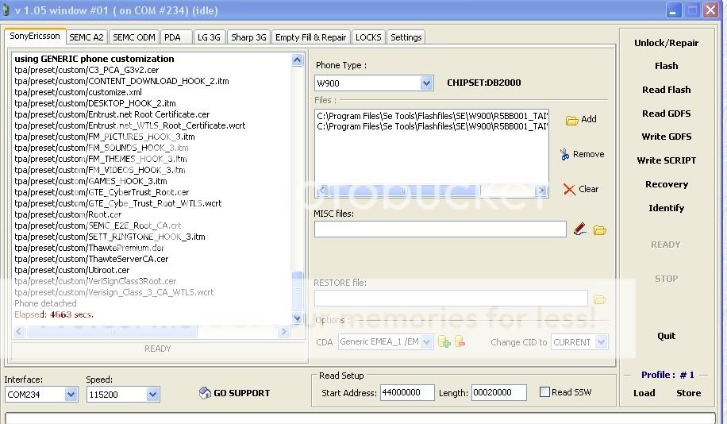Click the log horizontal scroll left arrow
This screenshot has width=727, height=424.
tap(18, 331)
